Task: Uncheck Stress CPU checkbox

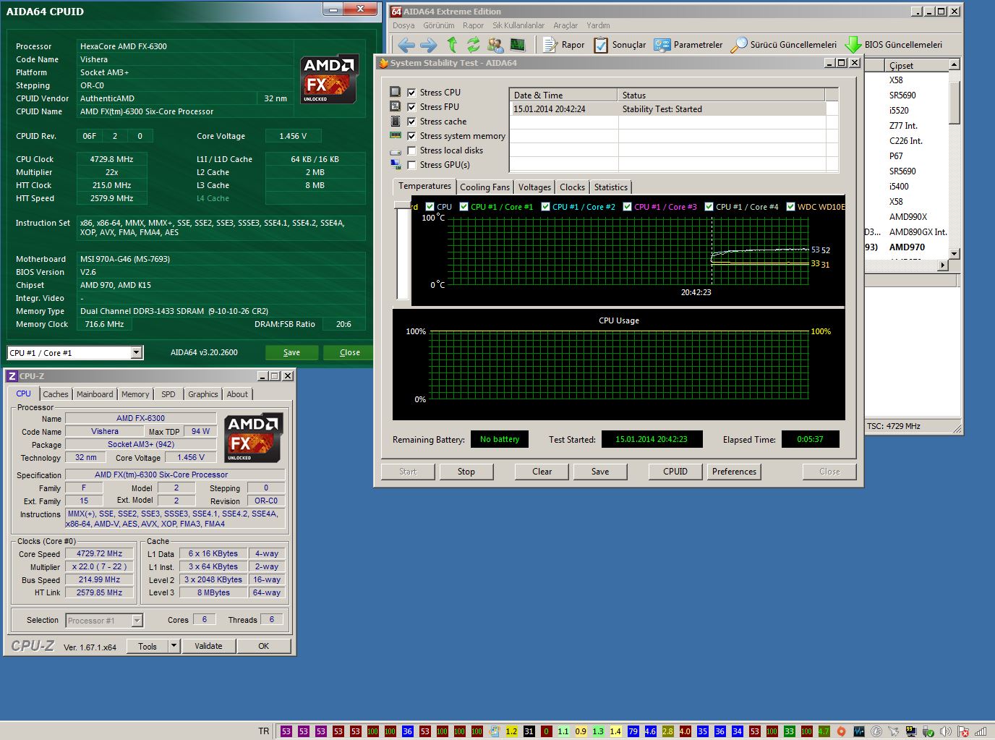Action: click(411, 93)
